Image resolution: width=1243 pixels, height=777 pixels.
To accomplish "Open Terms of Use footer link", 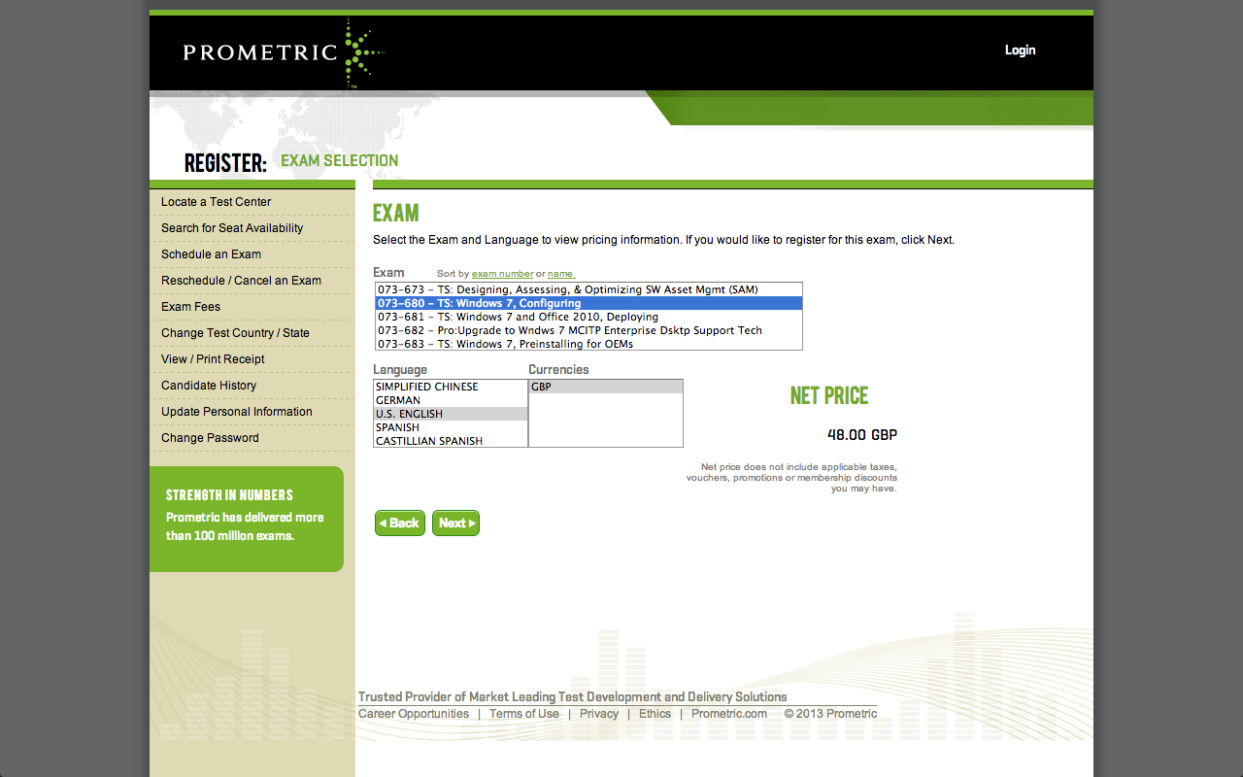I will click(524, 714).
